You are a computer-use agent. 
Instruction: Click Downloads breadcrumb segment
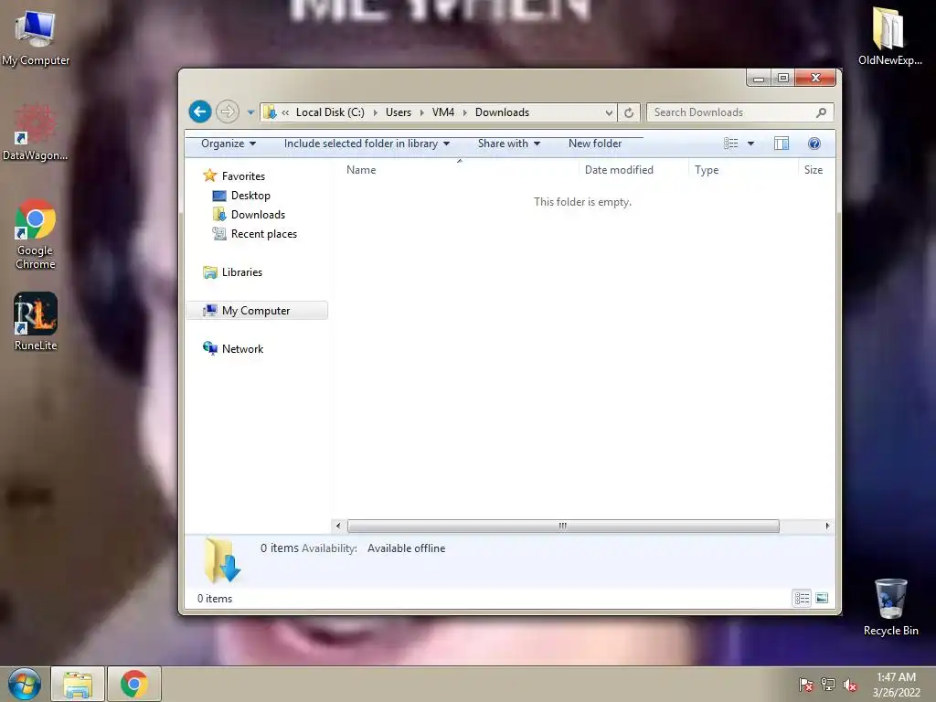(x=502, y=112)
